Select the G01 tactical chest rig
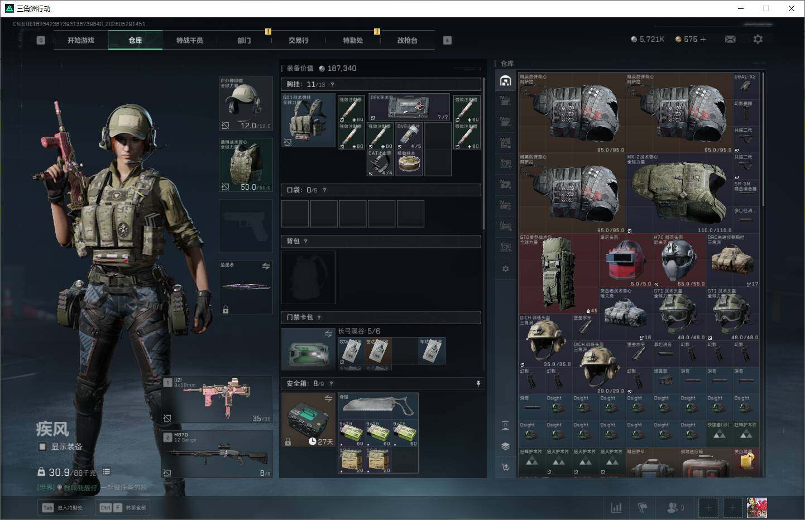The height and width of the screenshot is (520, 805). [x=309, y=121]
